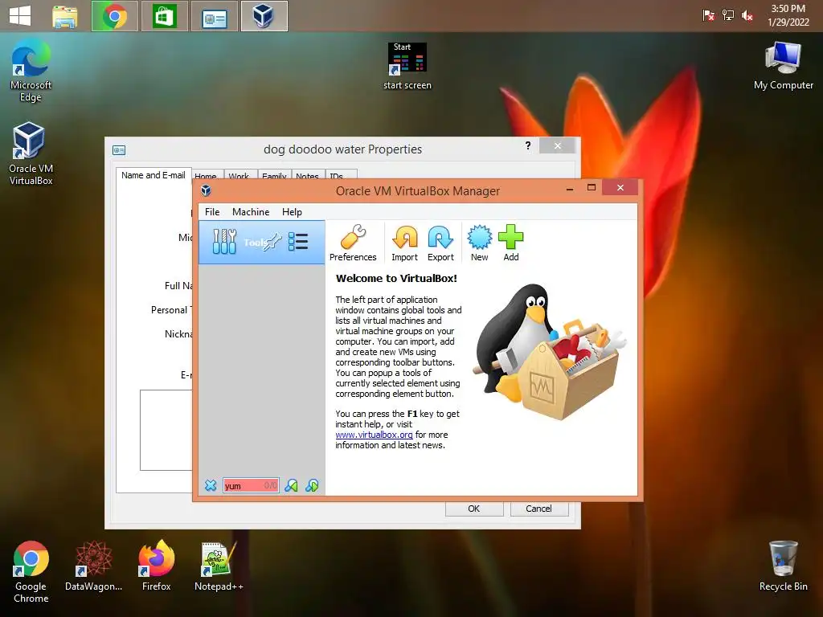Click Cancel in the Properties dialog
823x617 pixels.
(x=538, y=509)
